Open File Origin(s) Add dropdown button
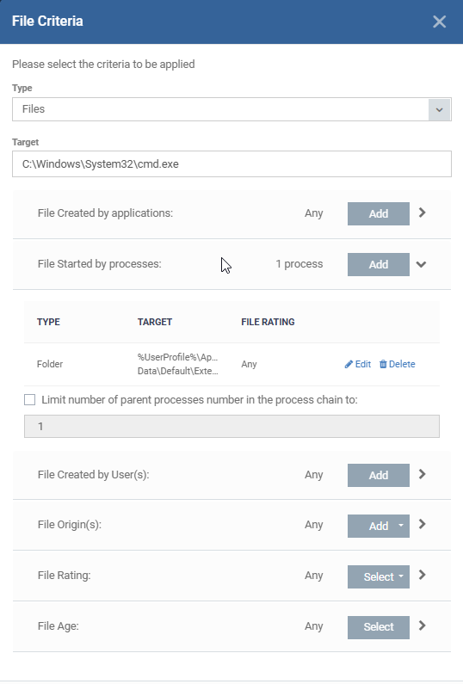This screenshot has width=463, height=684. pyautogui.click(x=379, y=526)
